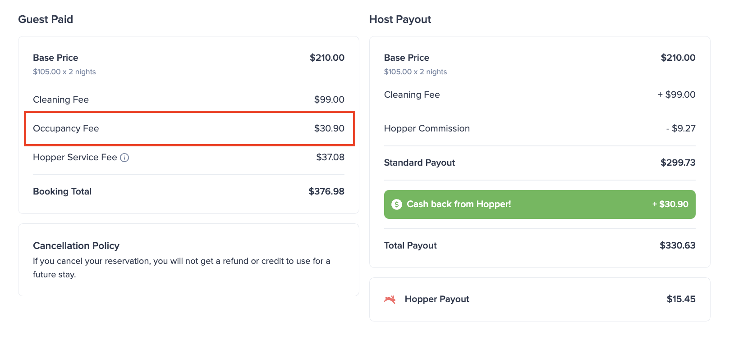
Task: Click the Total Payout label
Action: point(410,246)
